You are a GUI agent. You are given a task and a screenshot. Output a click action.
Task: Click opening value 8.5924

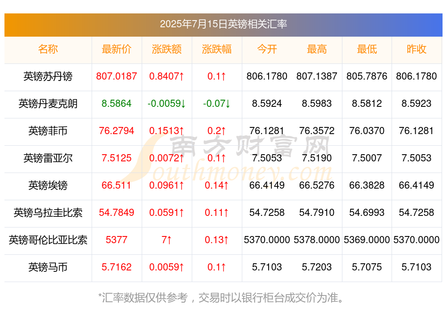(x=267, y=104)
